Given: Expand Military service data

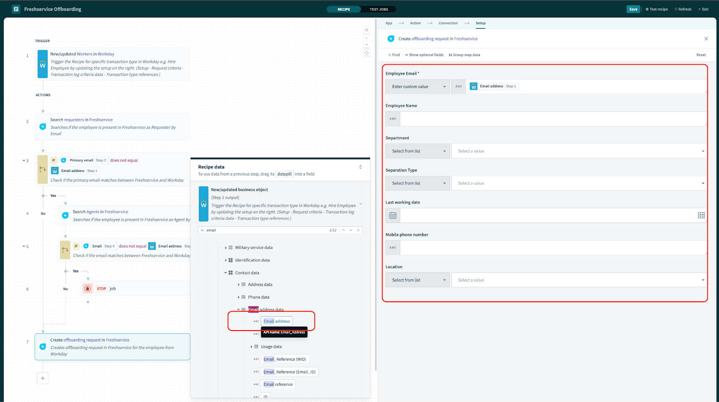Looking at the screenshot, I should [226, 247].
